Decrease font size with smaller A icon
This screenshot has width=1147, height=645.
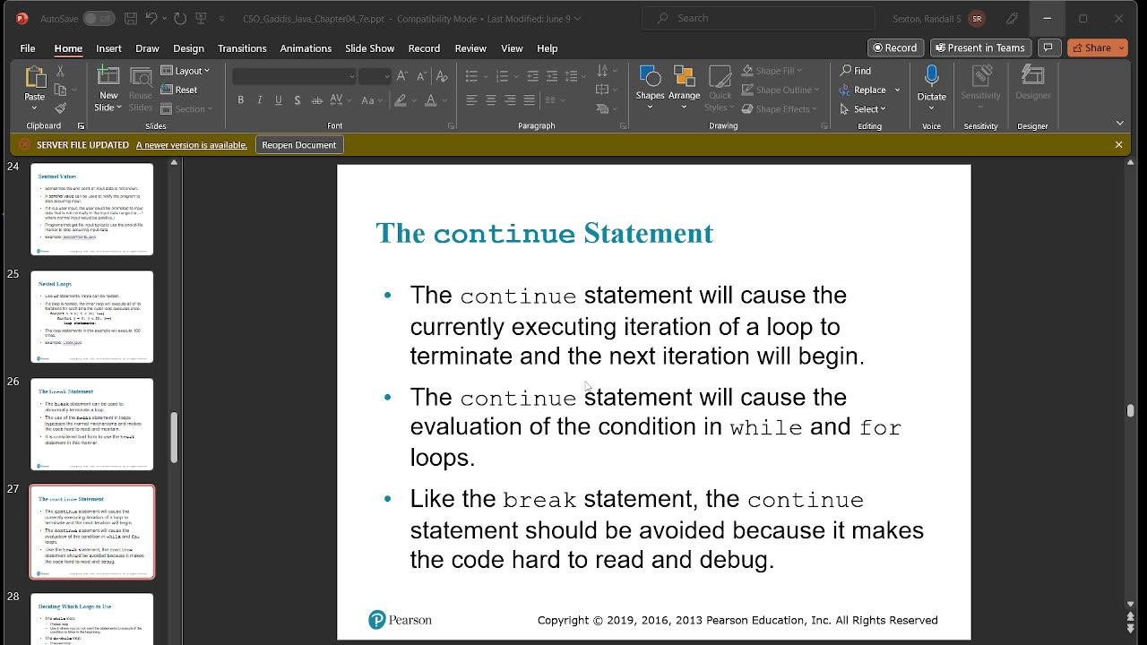[422, 76]
